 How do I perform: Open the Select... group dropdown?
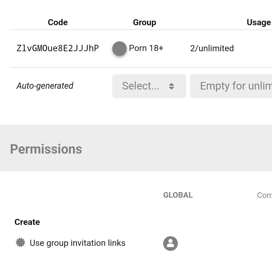click(x=149, y=86)
